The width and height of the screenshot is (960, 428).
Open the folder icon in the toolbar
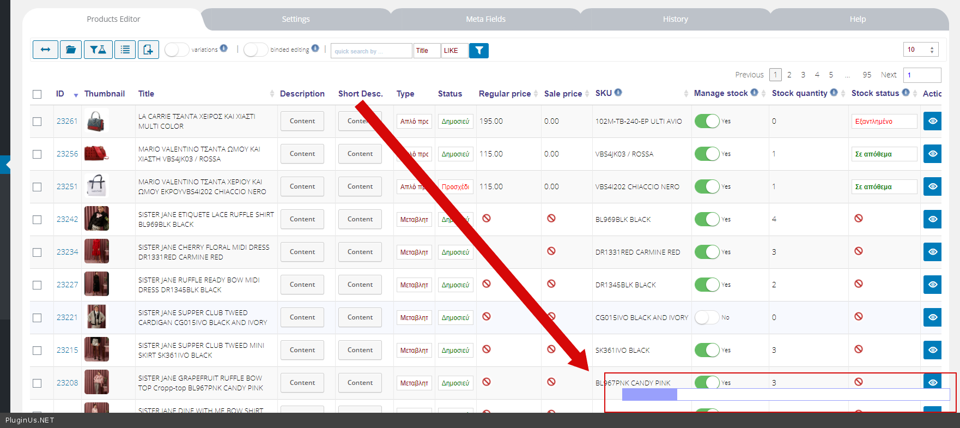point(71,50)
